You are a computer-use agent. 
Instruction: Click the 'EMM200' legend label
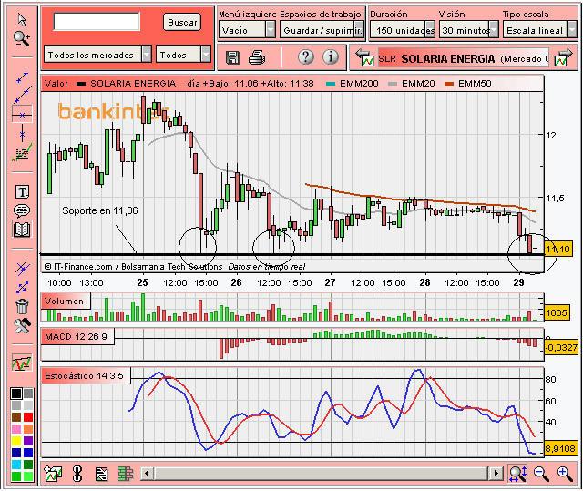[x=359, y=84]
